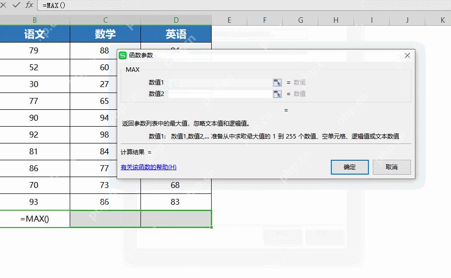Click the cell with 92 in 语文
Screen dimensions: 451x278
(35, 135)
